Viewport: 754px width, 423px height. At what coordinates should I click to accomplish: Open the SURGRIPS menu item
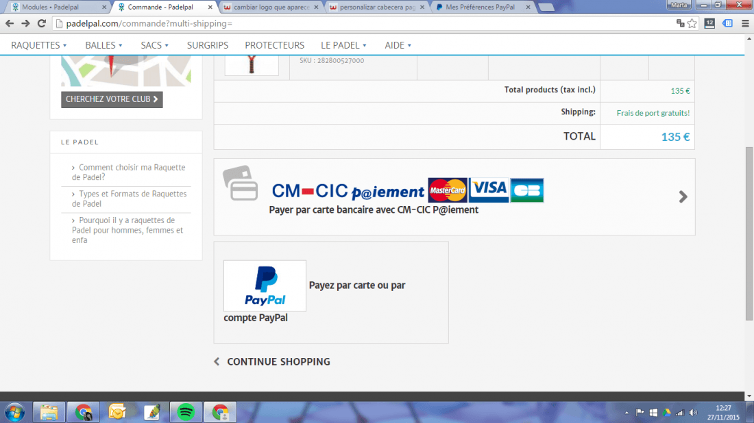pyautogui.click(x=208, y=45)
